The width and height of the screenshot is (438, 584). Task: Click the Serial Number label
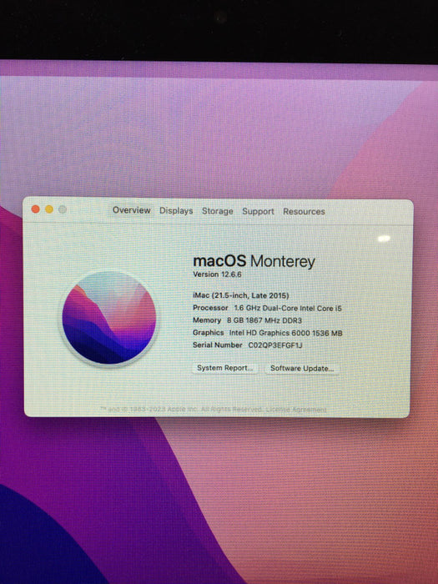tap(218, 345)
